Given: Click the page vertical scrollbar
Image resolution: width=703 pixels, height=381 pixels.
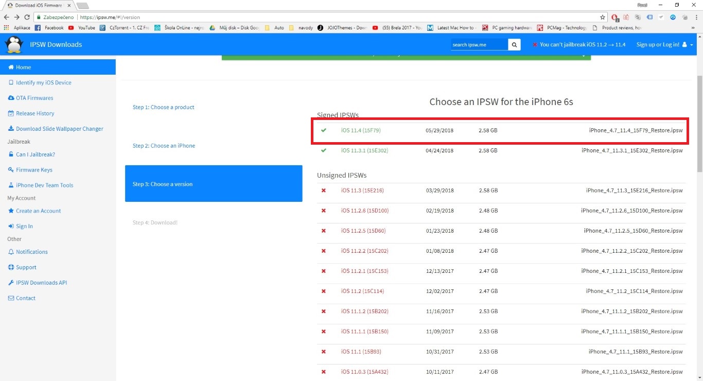Looking at the screenshot, I should pyautogui.click(x=699, y=124).
